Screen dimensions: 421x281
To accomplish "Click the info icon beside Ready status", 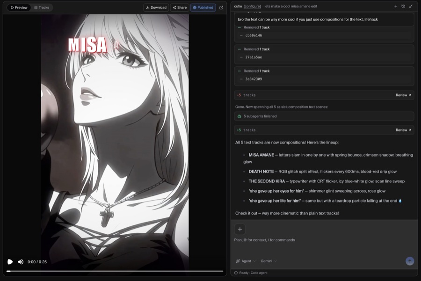I will coord(236,273).
